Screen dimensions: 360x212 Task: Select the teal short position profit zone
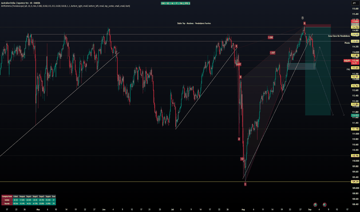(x=318, y=71)
